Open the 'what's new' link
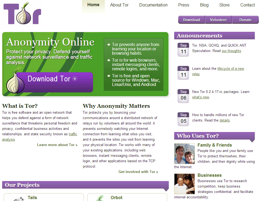 [x=201, y=97]
